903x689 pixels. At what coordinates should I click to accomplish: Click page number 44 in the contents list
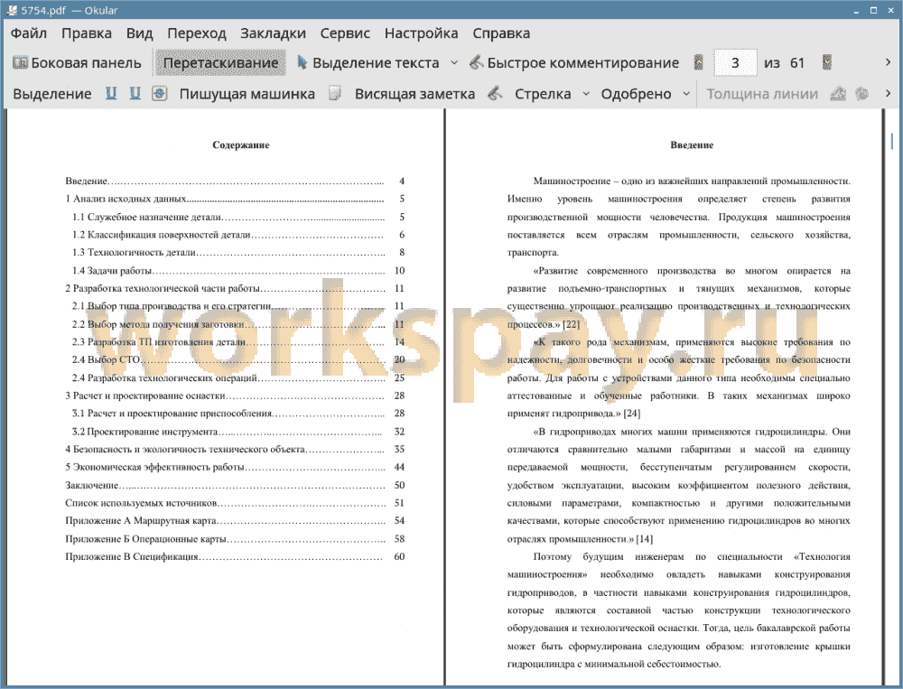tap(399, 467)
